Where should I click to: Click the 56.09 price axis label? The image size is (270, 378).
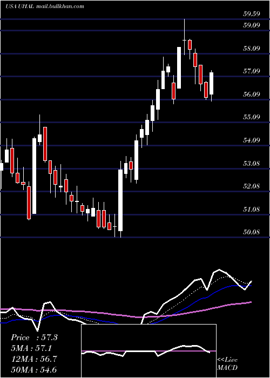coord(252,94)
